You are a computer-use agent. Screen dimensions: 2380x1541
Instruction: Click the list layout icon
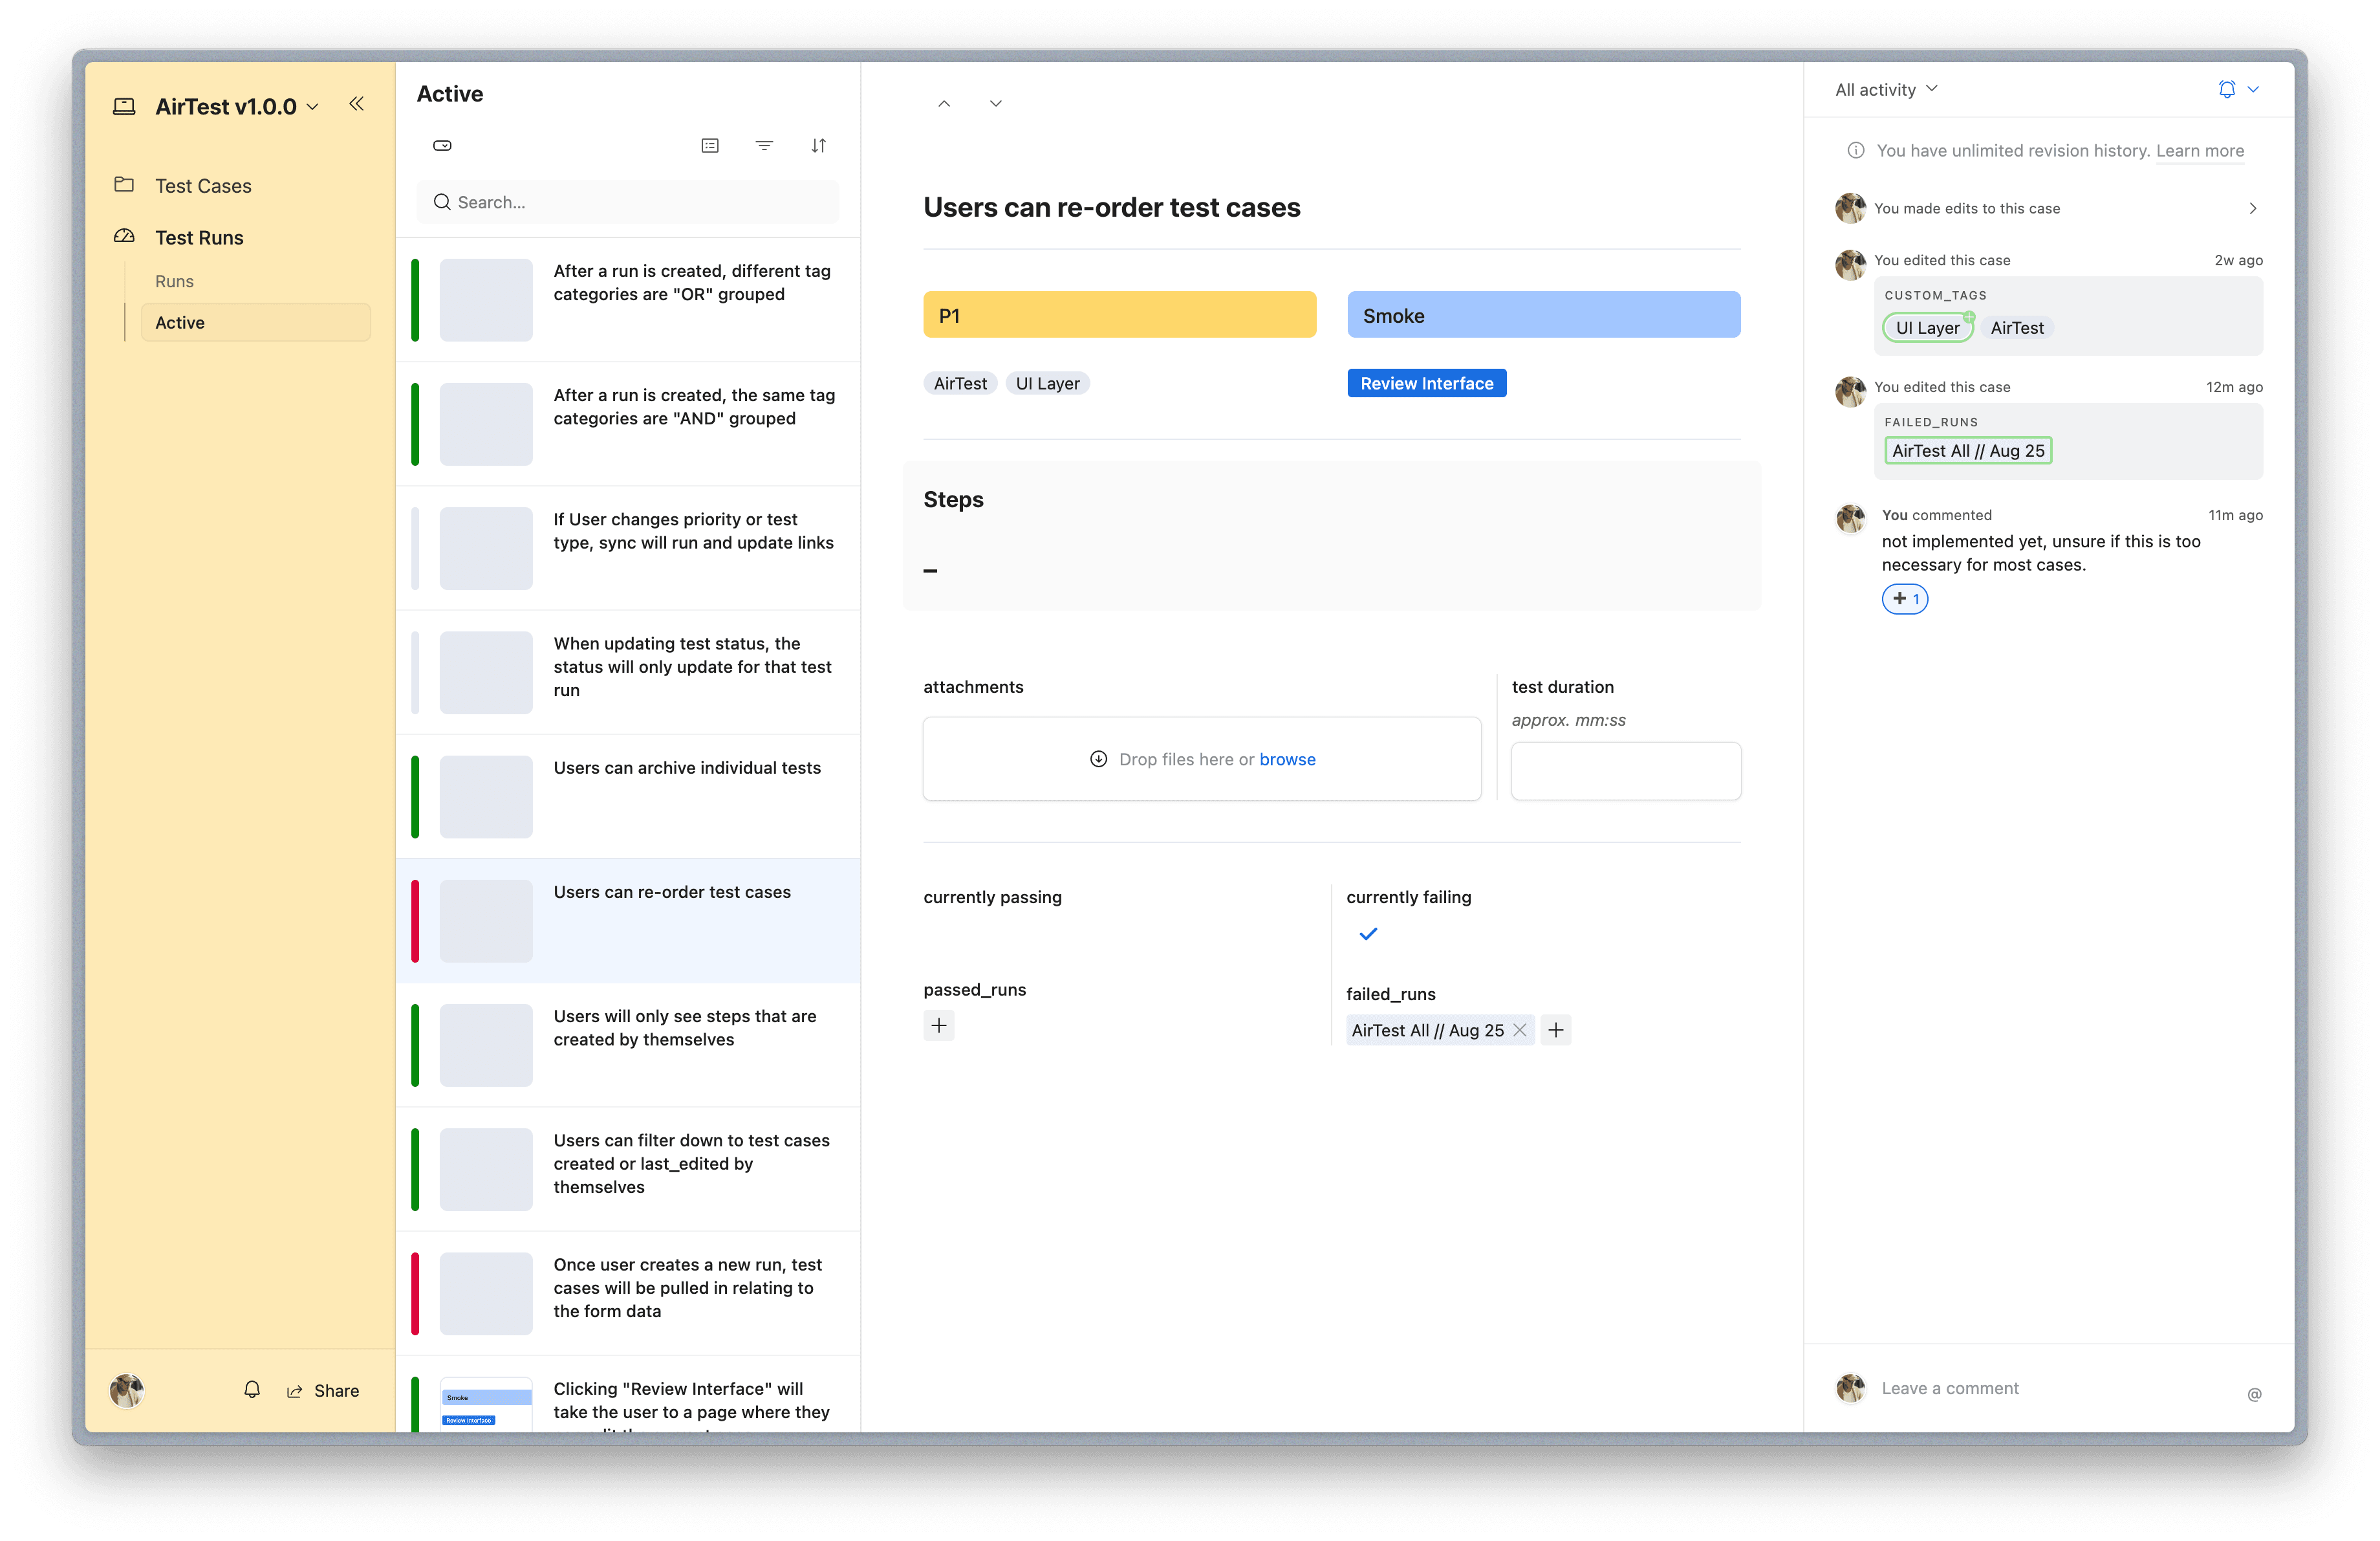click(710, 146)
